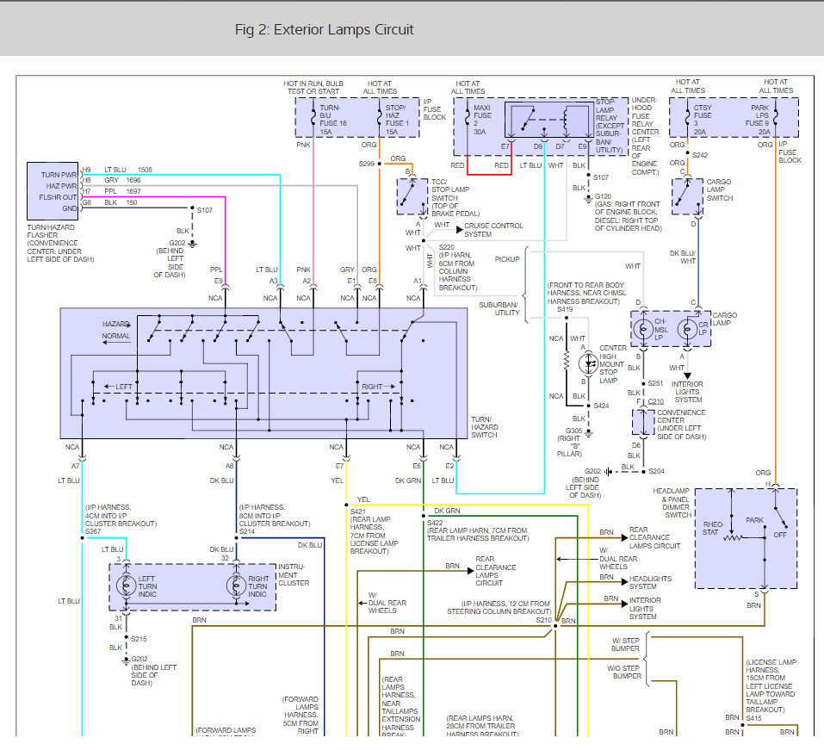Click the 'STOP/HAZ FUSE 1 15A' label
The image size is (824, 750).
(396, 120)
